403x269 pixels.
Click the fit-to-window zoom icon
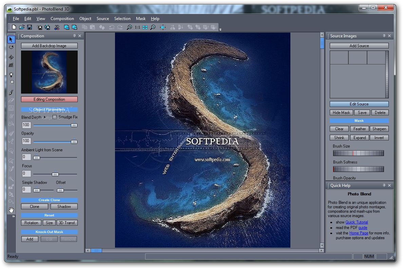coord(145,27)
